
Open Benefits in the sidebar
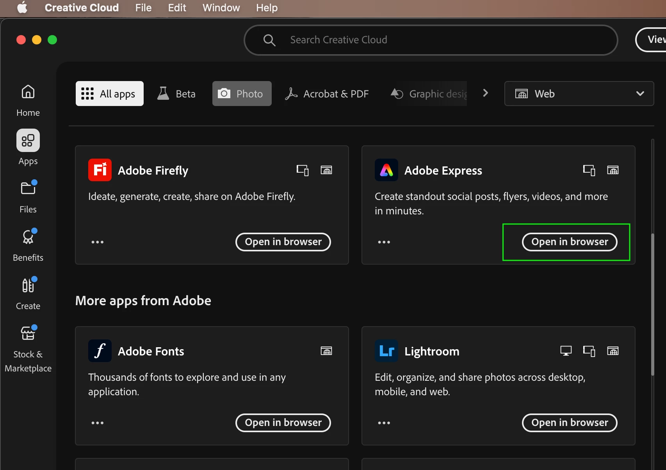28,245
